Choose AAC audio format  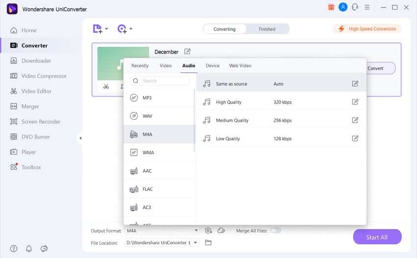[159, 171]
